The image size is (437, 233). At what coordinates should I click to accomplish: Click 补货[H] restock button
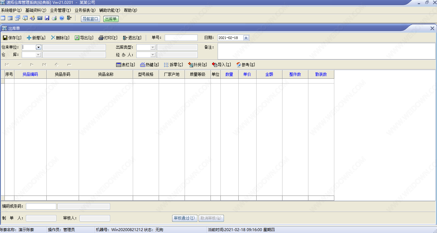197,65
